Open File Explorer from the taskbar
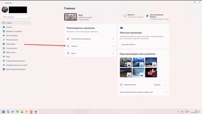This screenshot has width=202, height=114. tap(22, 112)
